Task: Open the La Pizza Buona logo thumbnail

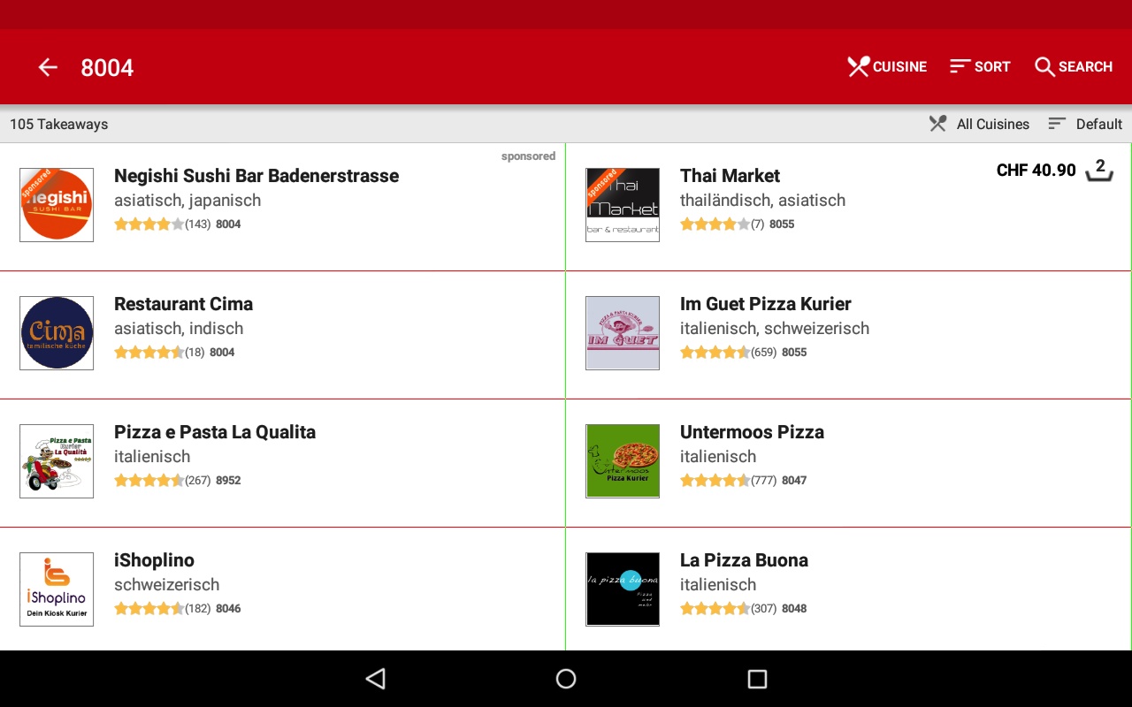Action: tap(623, 589)
